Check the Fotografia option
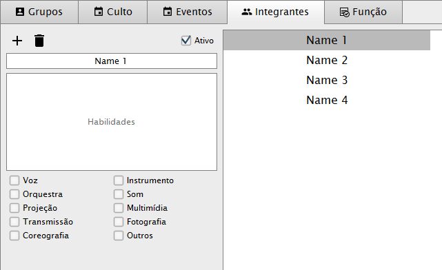This screenshot has height=270, width=442. pyautogui.click(x=119, y=222)
